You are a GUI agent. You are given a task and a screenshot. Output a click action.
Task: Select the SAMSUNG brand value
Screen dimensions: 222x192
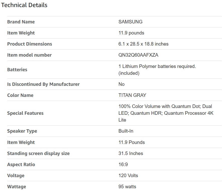(x=130, y=22)
